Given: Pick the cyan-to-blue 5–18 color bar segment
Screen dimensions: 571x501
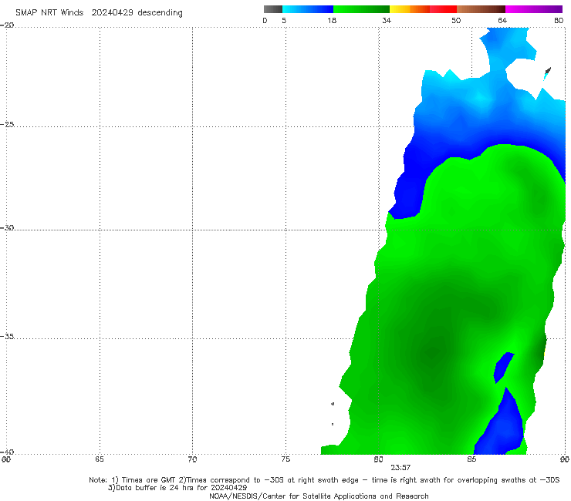Looking at the screenshot, I should [x=308, y=9].
